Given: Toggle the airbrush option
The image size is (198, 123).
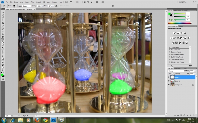Looking at the screenshot, I should click(x=56, y=6).
